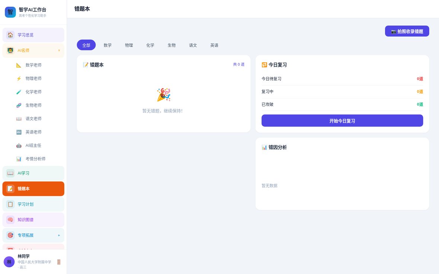Click the brain icon beside 知识图谱
Image resolution: width=439 pixels, height=274 pixels.
[x=10, y=220]
